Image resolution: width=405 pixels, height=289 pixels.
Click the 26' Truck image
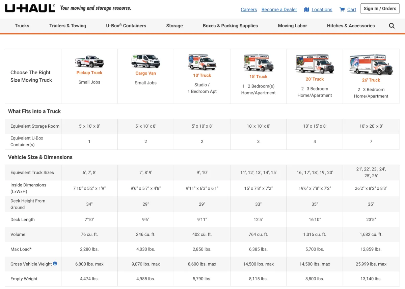[x=371, y=64]
